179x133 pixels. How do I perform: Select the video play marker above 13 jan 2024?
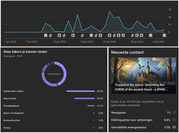pyautogui.click(x=59, y=35)
